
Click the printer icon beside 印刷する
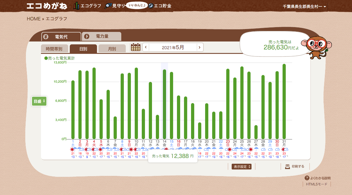point(287,167)
